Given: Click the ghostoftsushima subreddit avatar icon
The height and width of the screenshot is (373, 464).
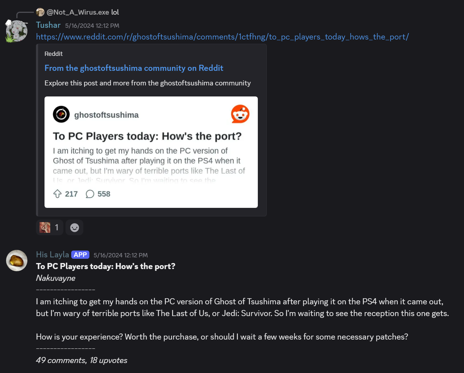Looking at the screenshot, I should click(x=61, y=114).
